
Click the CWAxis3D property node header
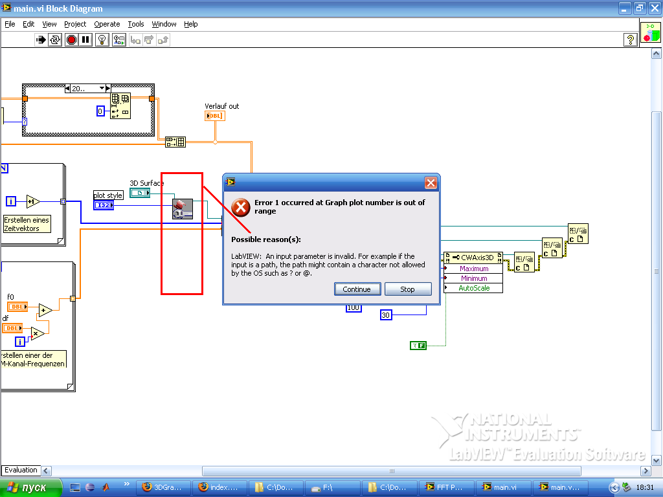click(x=473, y=258)
